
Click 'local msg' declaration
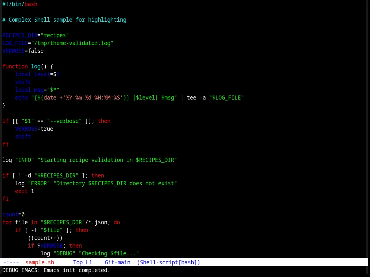tap(29, 90)
